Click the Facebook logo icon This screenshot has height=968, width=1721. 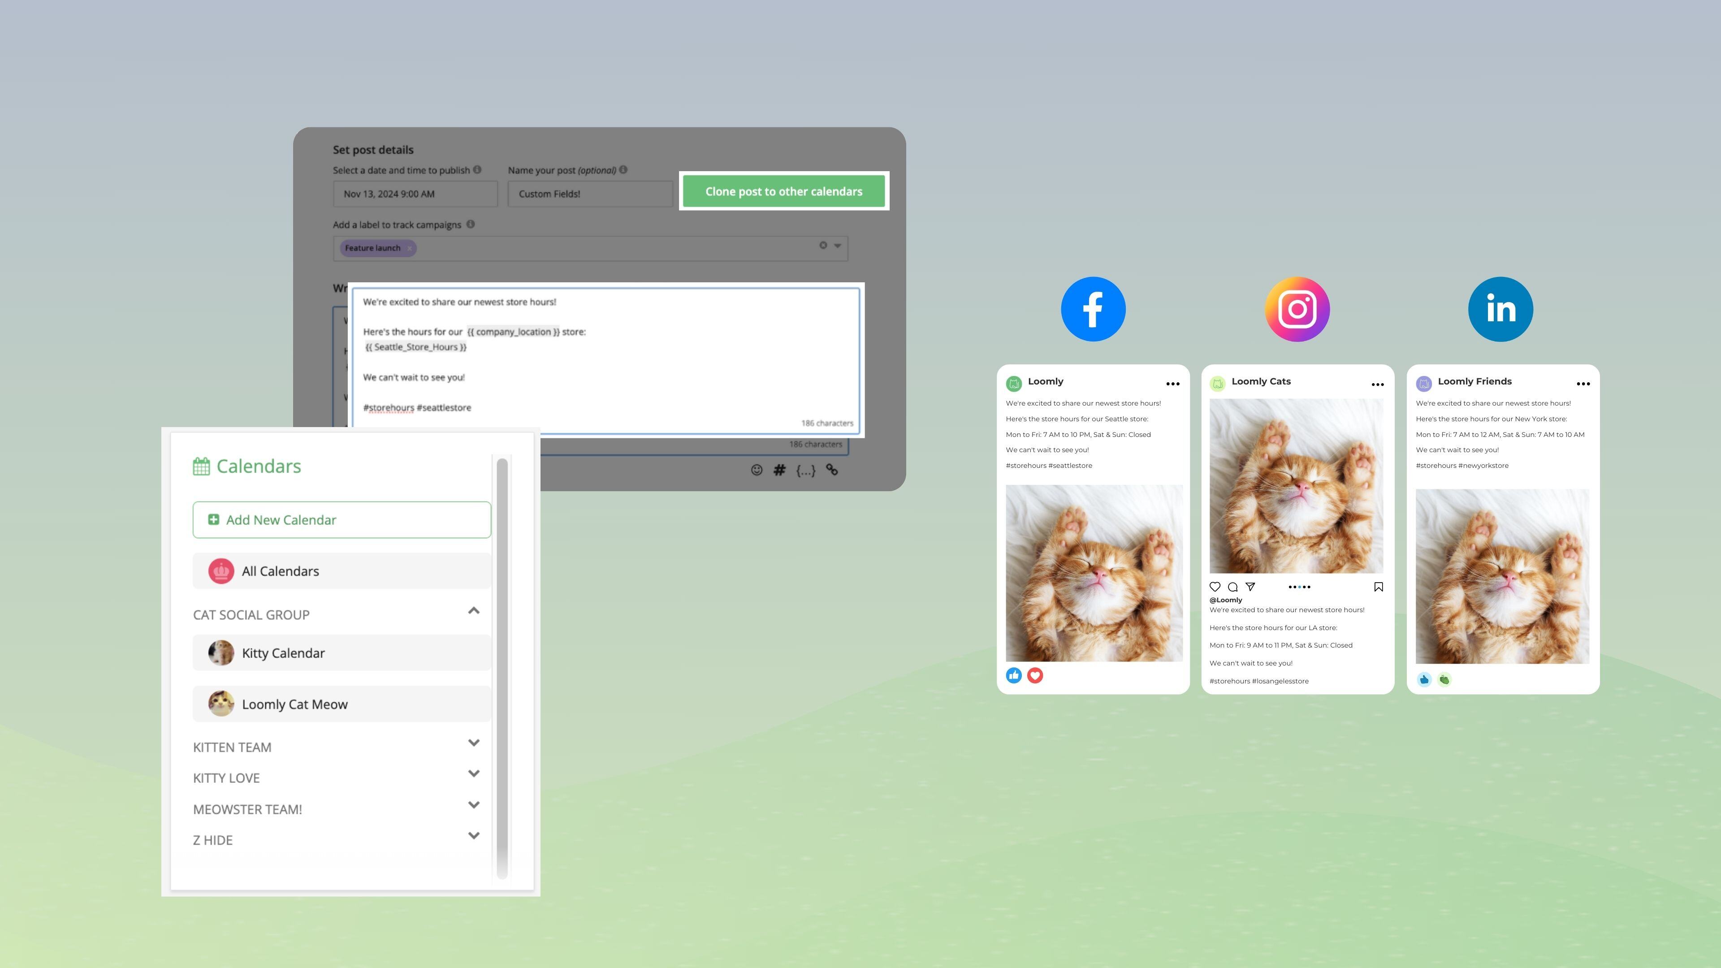point(1093,309)
